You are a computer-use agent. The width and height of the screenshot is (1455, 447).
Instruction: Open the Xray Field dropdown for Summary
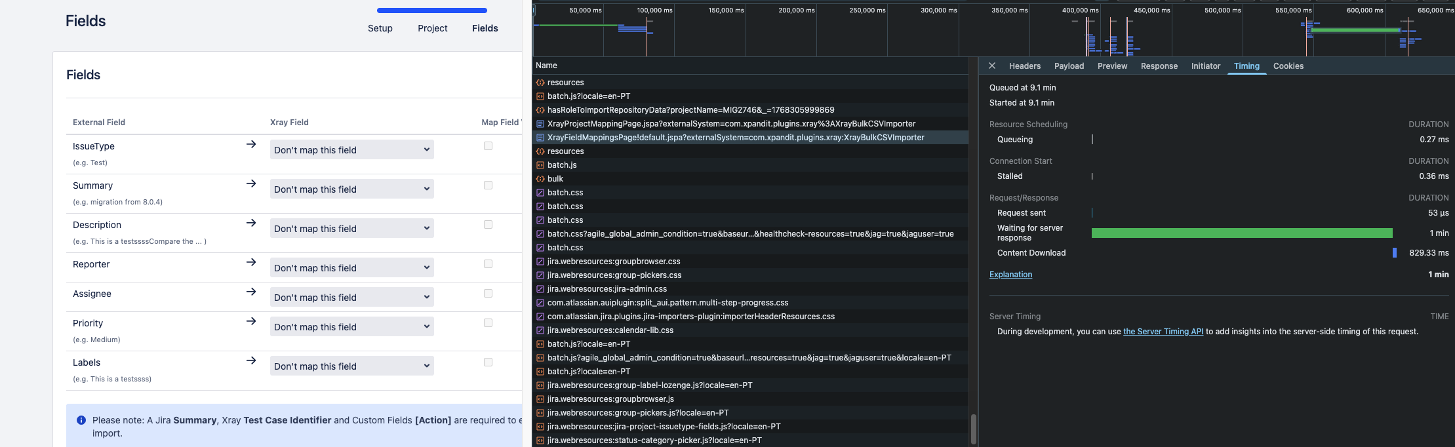pos(351,189)
